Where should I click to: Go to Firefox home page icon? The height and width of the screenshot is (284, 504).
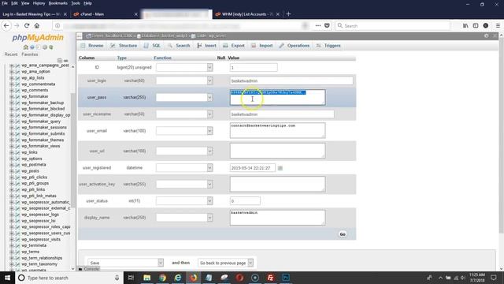coord(37,26)
